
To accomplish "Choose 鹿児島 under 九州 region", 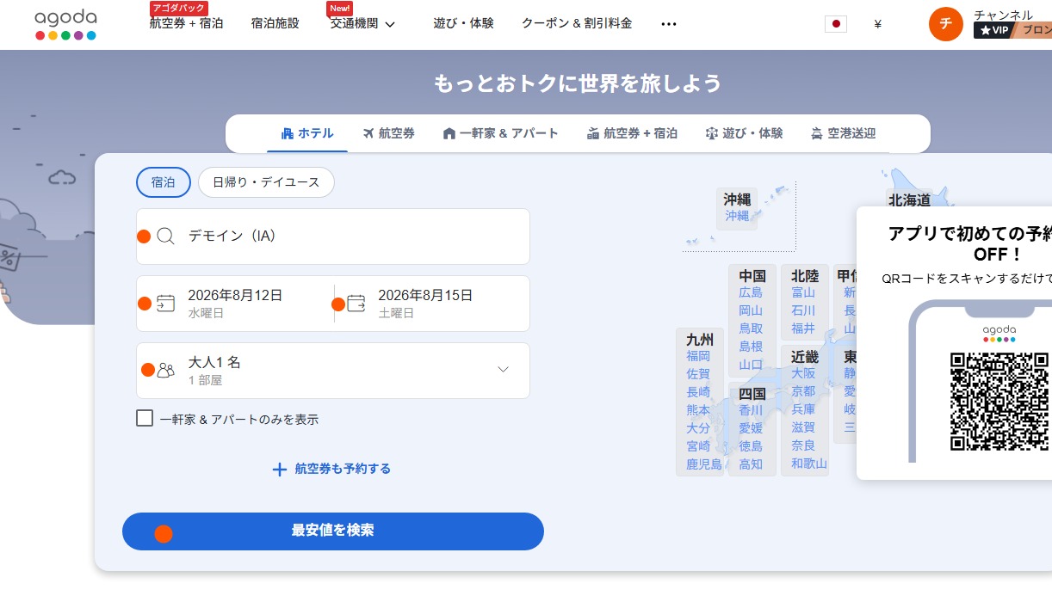I will pos(704,464).
